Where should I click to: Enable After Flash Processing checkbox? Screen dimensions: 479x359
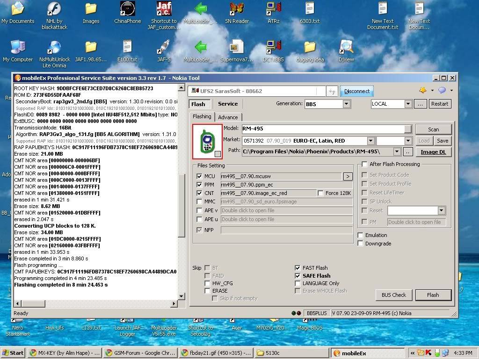[x=364, y=164]
